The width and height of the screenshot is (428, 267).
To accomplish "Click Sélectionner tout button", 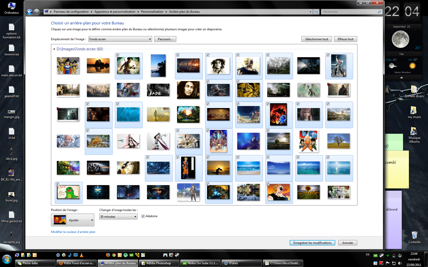I will [x=317, y=39].
